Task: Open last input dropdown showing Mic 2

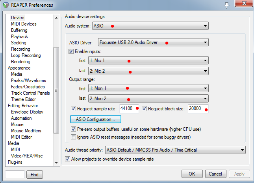Action: tap(148, 71)
